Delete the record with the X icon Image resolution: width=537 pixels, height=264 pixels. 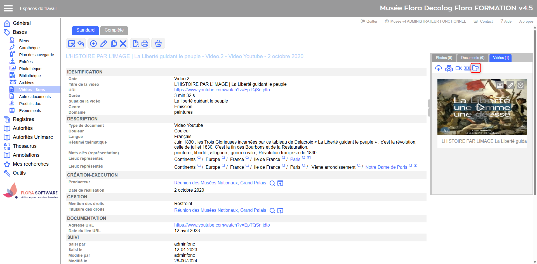(123, 44)
